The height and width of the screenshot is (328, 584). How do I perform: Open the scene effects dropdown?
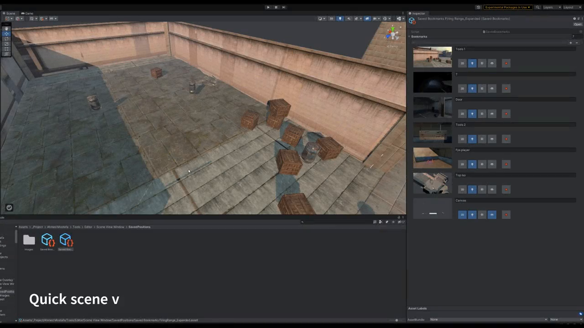pyautogui.click(x=358, y=19)
